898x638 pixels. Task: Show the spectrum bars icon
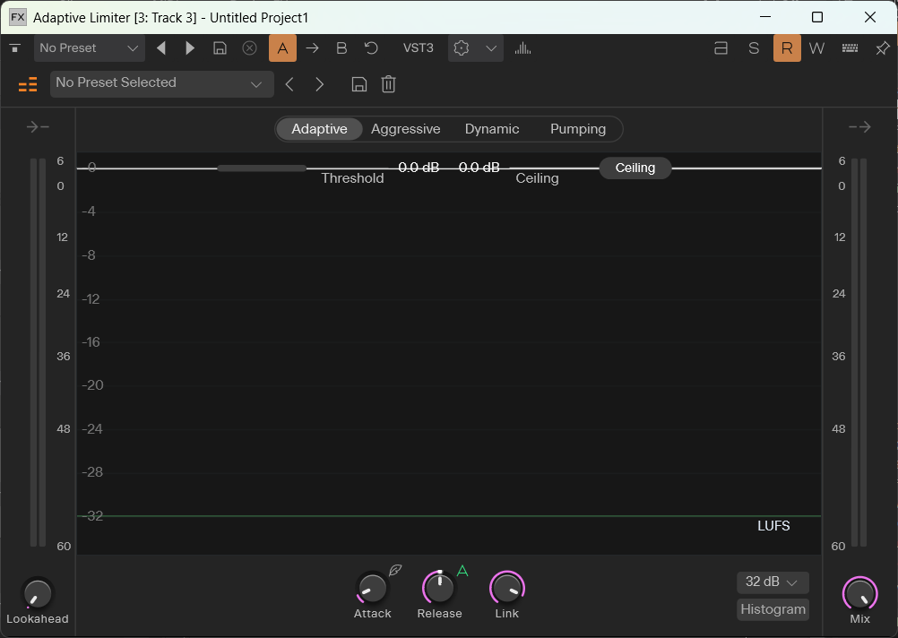pyautogui.click(x=522, y=48)
